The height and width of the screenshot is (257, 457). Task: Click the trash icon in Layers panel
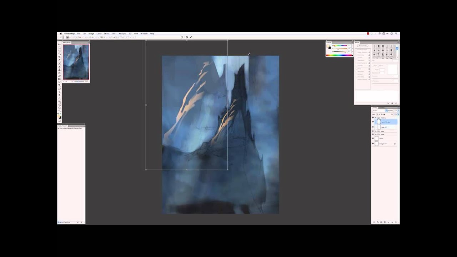[396, 222]
